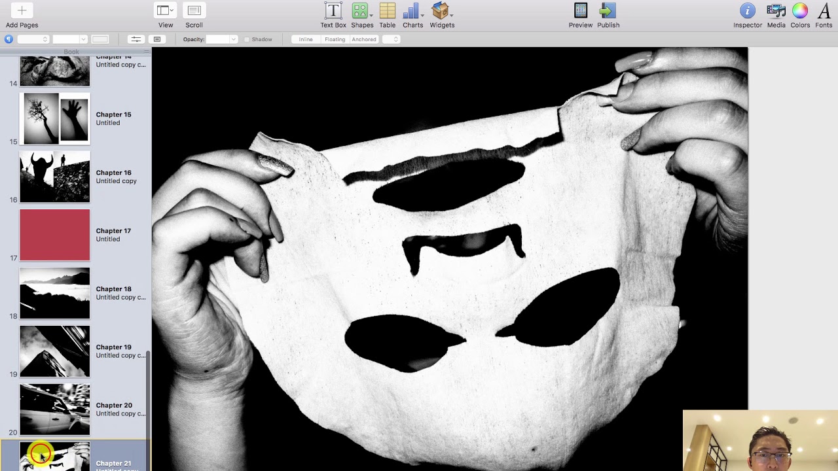Click the adjust sliders format bar button
This screenshot has height=471, width=838.
pyautogui.click(x=136, y=39)
